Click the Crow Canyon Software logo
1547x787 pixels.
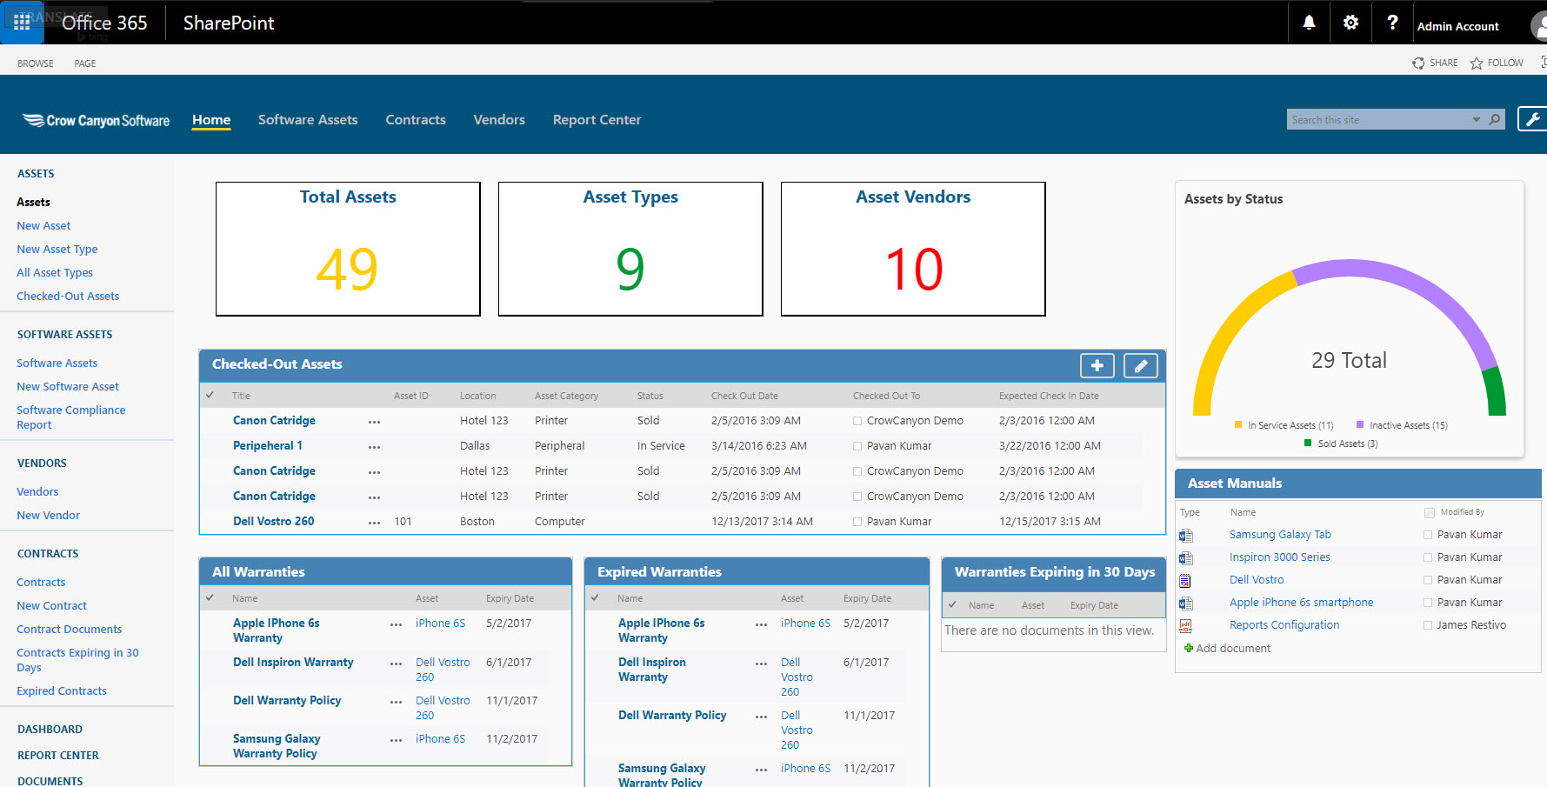(96, 121)
